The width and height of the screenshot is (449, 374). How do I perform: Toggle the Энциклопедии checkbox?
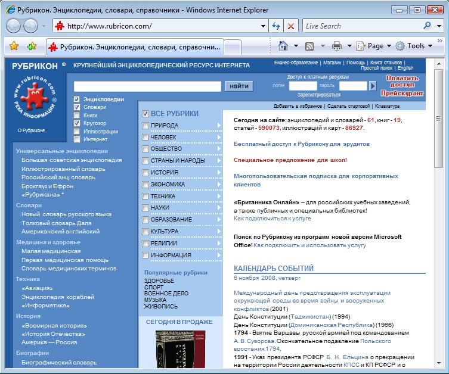pyautogui.click(x=76, y=99)
